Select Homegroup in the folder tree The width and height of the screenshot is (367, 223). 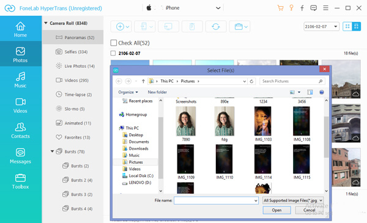[x=136, y=114]
